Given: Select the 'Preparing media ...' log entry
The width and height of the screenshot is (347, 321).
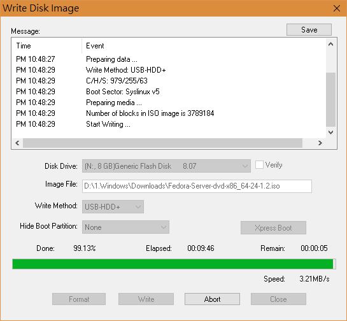Looking at the screenshot, I should 169,103.
